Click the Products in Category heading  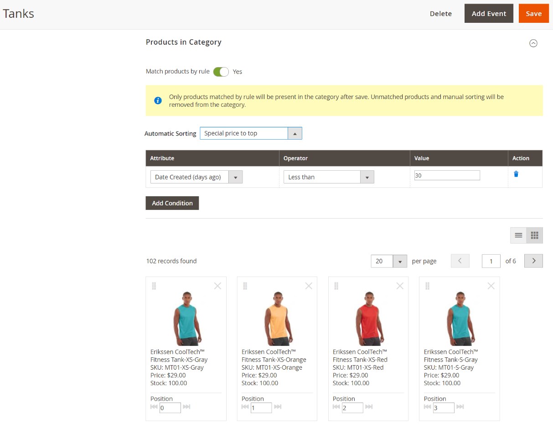tap(184, 42)
